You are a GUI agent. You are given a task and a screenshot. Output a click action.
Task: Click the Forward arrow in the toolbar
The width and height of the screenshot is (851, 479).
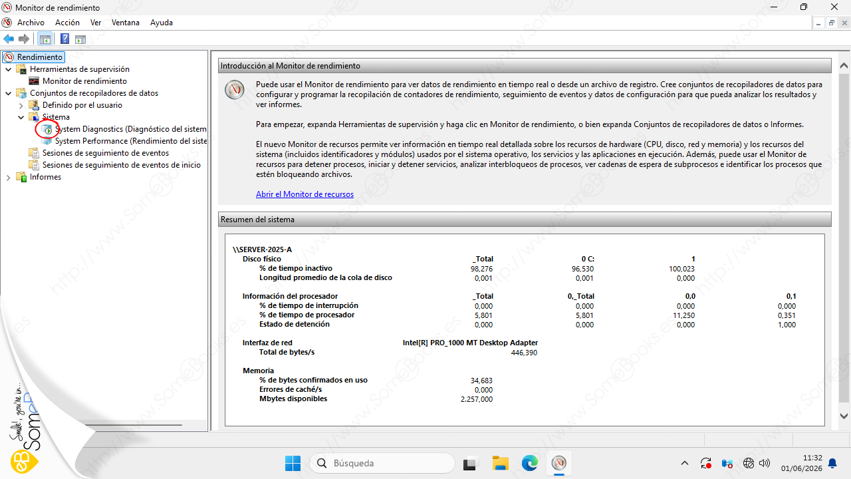[x=24, y=39]
